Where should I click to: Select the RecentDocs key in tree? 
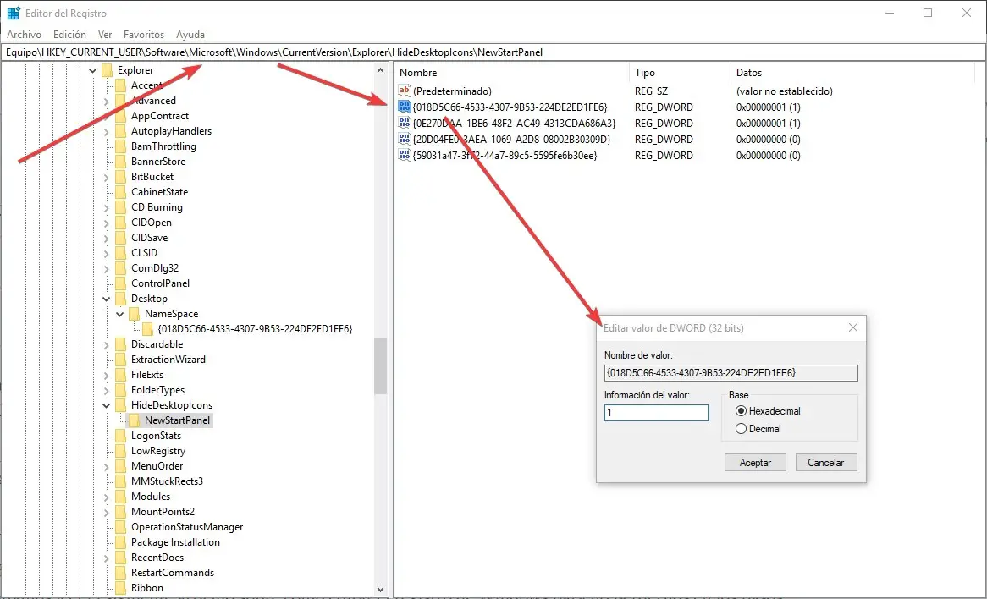point(157,558)
